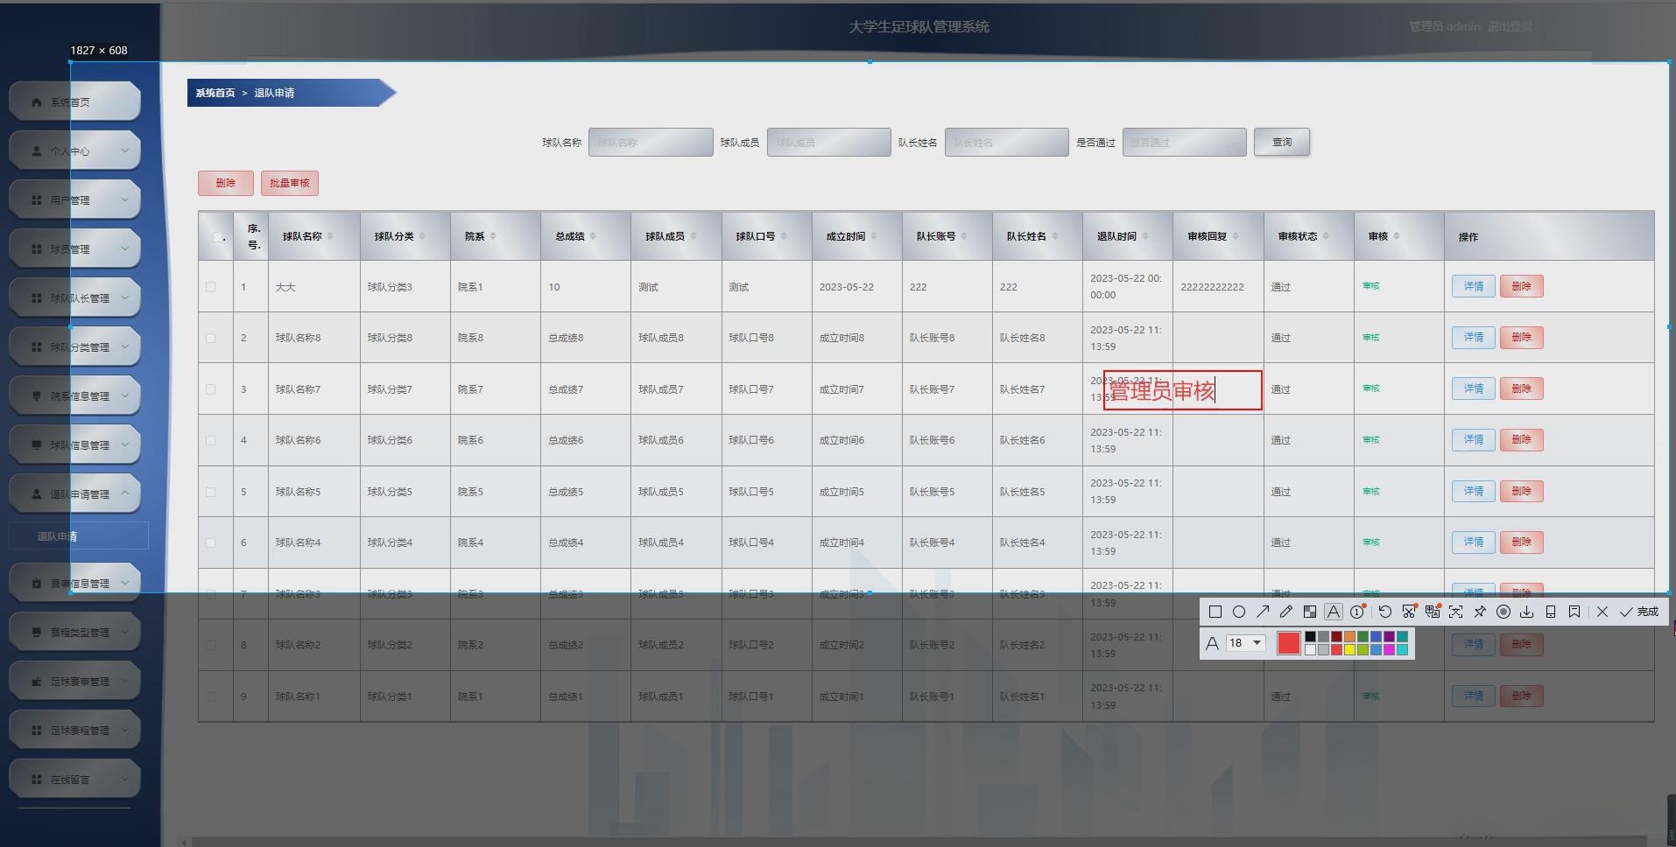Image resolution: width=1676 pixels, height=847 pixels.
Task: Click the 批量审核 button
Action: pos(290,183)
